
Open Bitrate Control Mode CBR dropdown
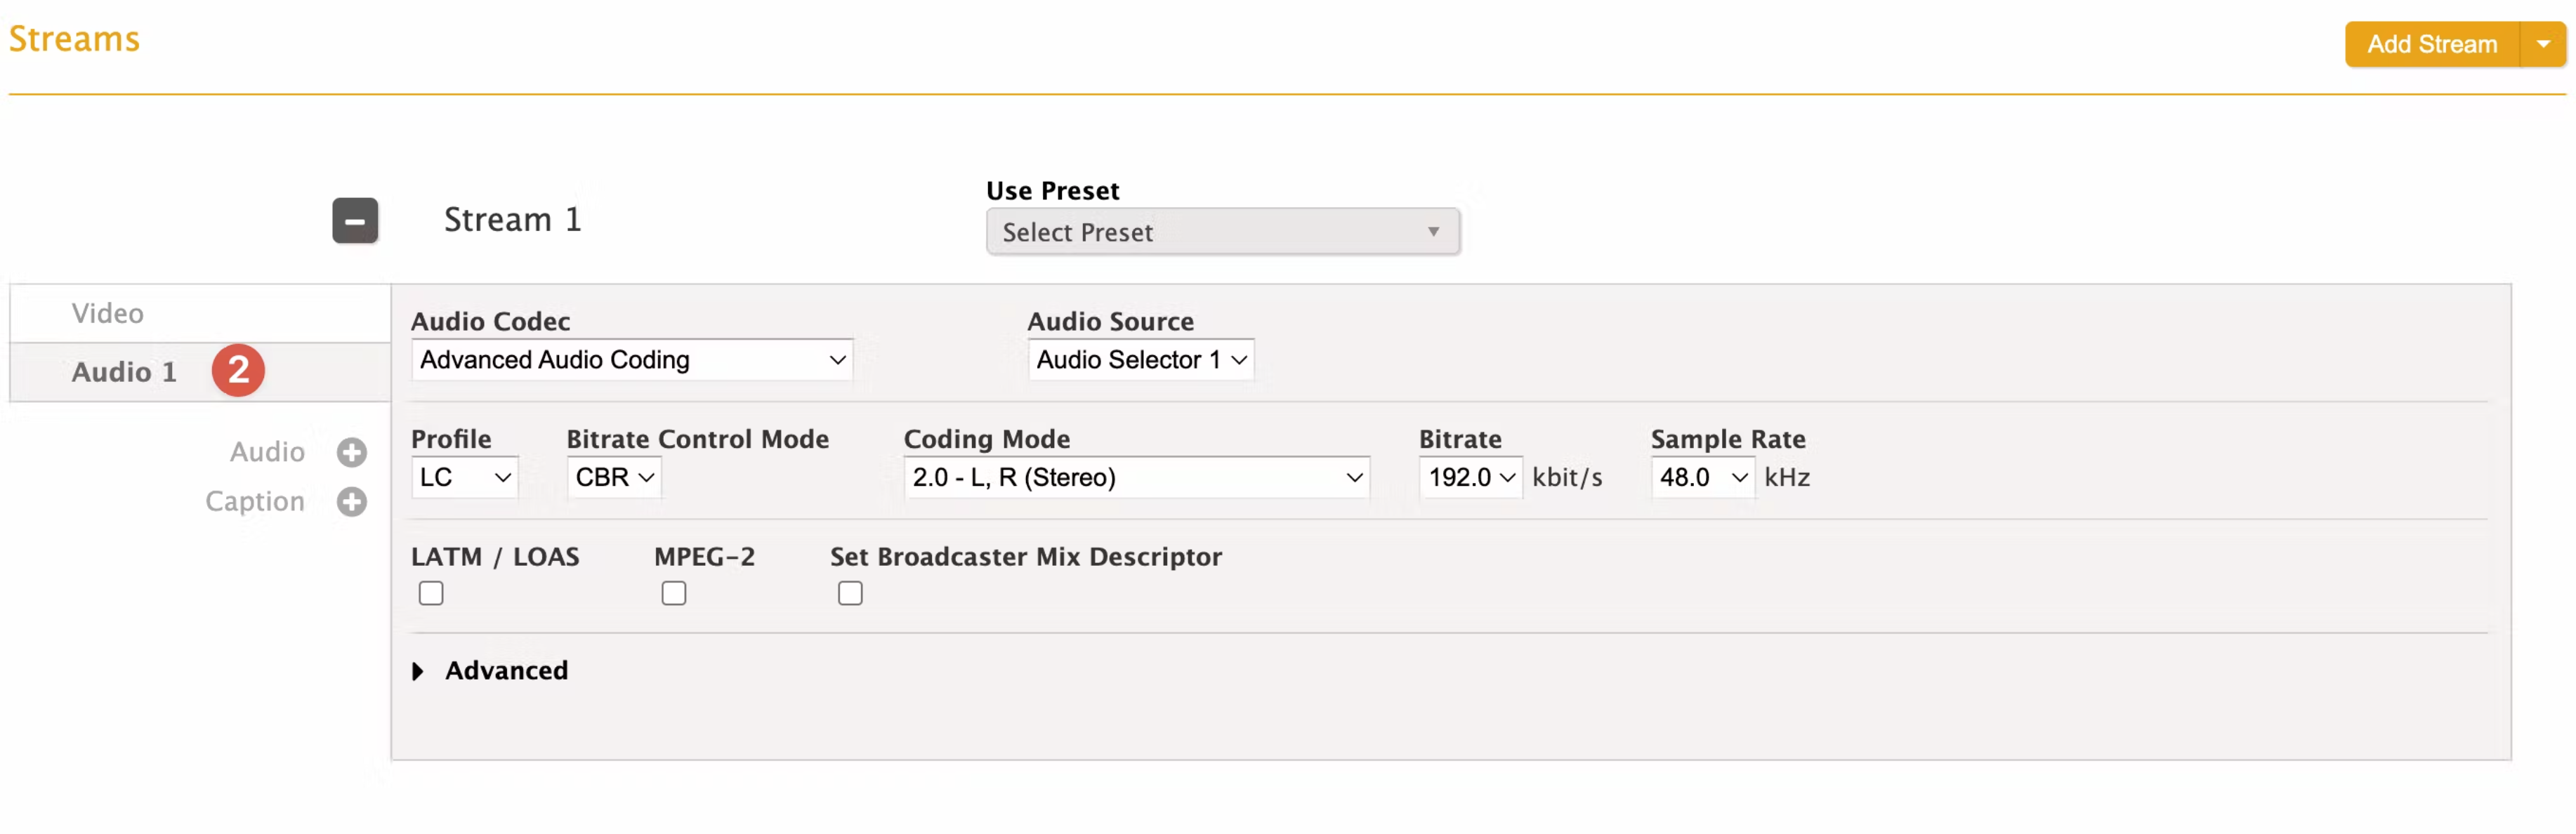click(x=614, y=478)
